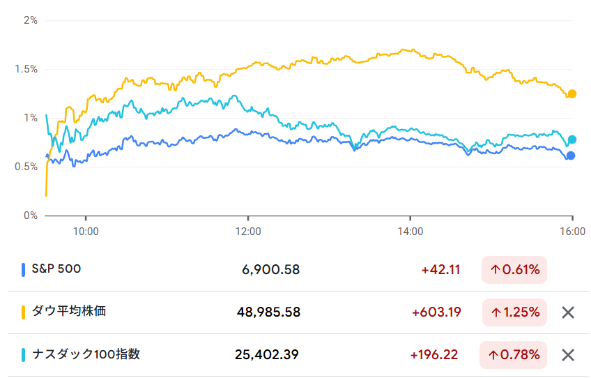Image resolution: width=591 pixels, height=378 pixels.
Task: Click the S&P 500 price 6,900.58
Action: coord(268,270)
